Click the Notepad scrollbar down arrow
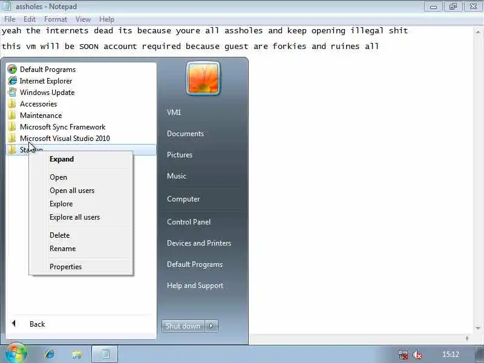The height and width of the screenshot is (363, 484). coord(478,328)
